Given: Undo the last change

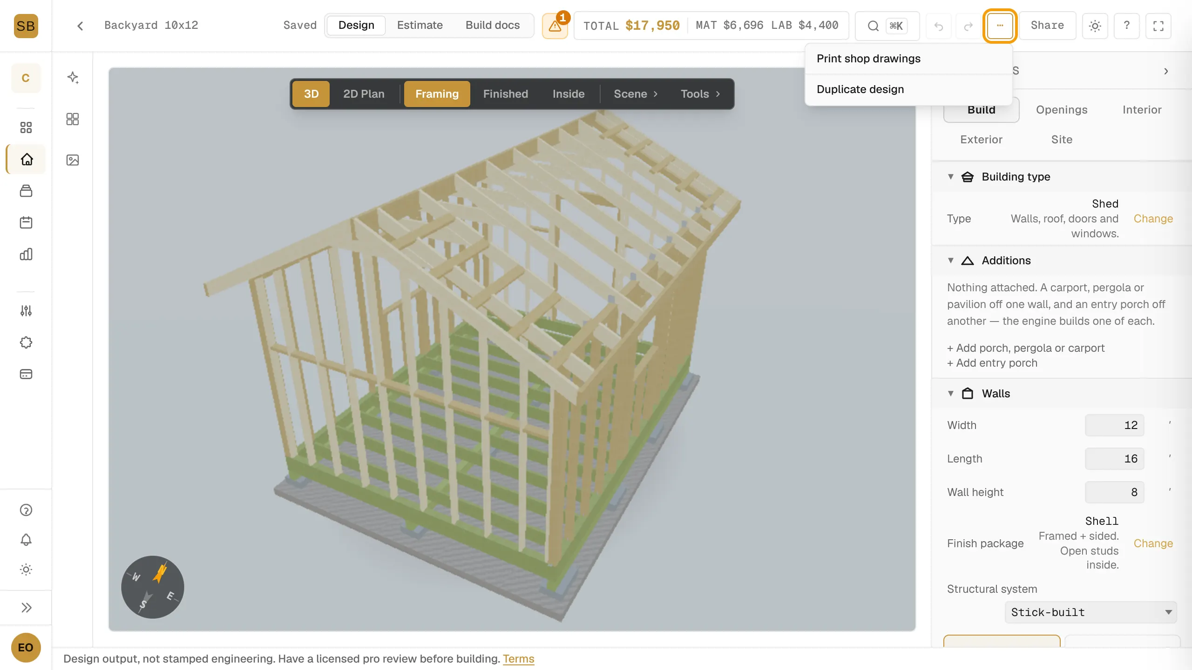Looking at the screenshot, I should [938, 26].
